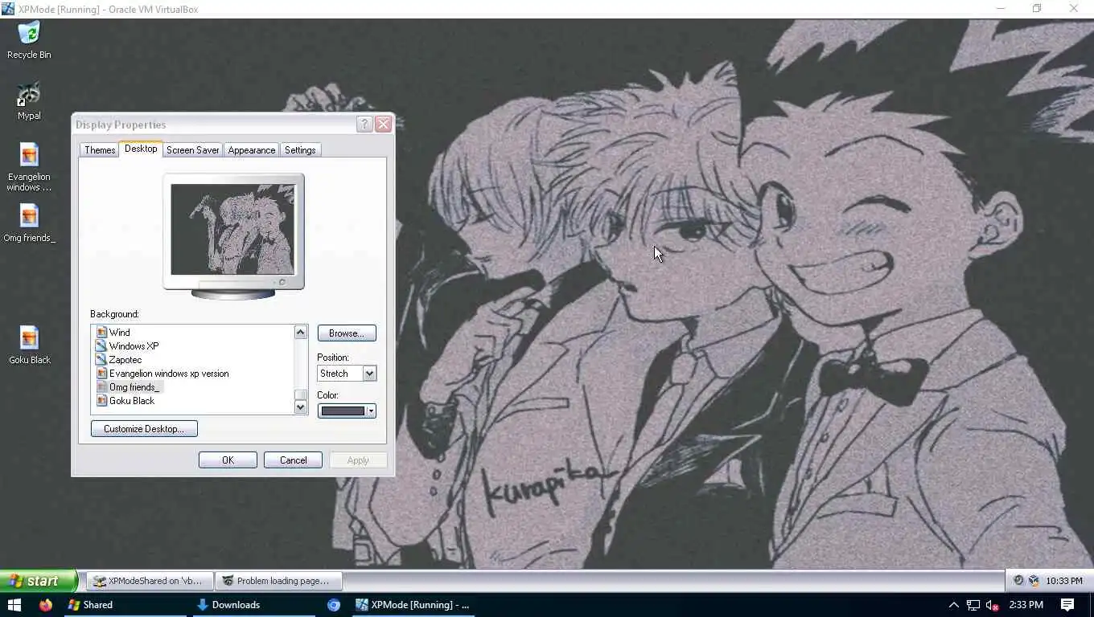Open the Windows notification center
Screen dimensions: 1094x617
[1067, 605]
